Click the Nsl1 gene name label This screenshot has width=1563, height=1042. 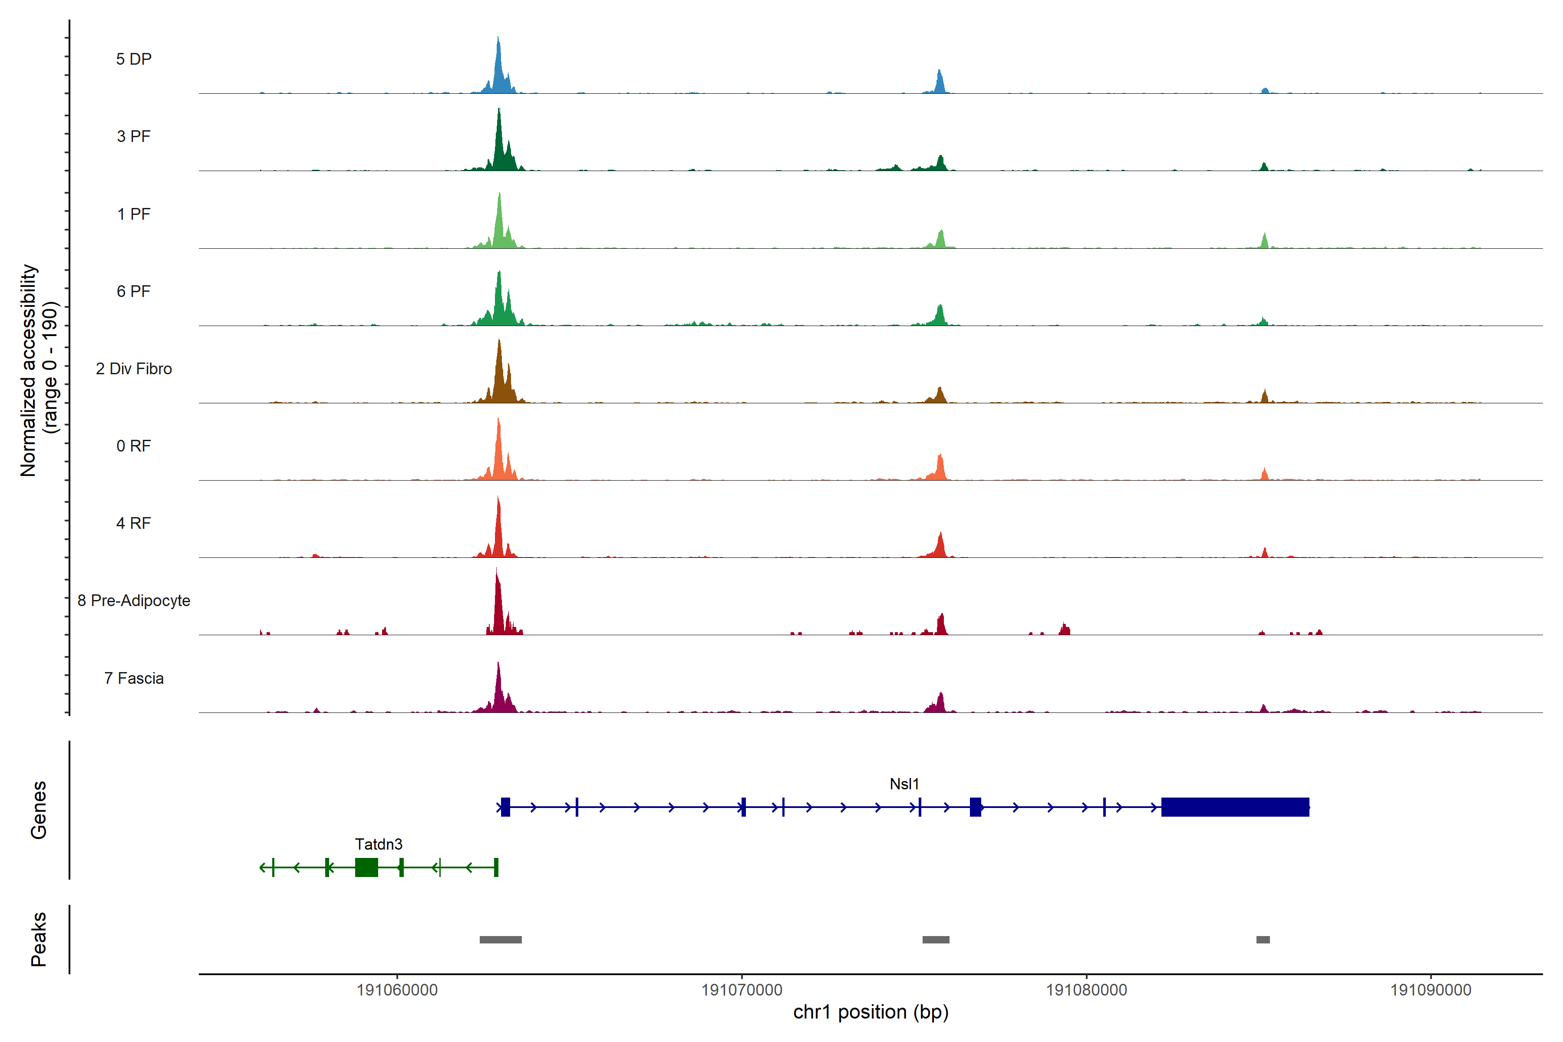tap(904, 784)
